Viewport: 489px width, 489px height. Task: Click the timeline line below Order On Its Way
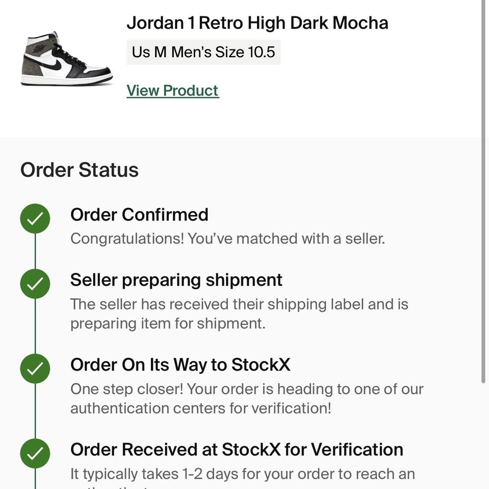(35, 411)
